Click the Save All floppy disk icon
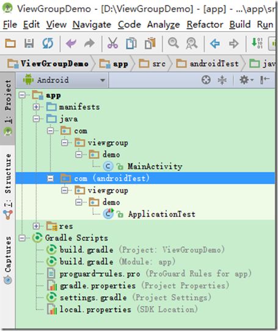 (29, 43)
